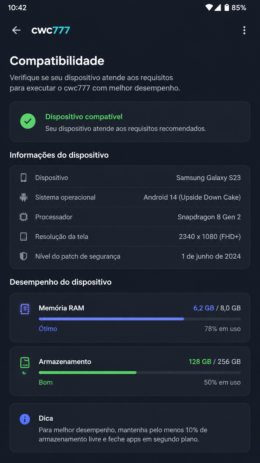
Task: Tap the phone icon beside Dispositivo
Action: pyautogui.click(x=24, y=178)
